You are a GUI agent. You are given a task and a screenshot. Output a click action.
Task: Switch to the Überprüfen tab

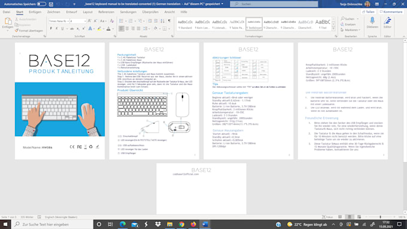pyautogui.click(x=150, y=12)
